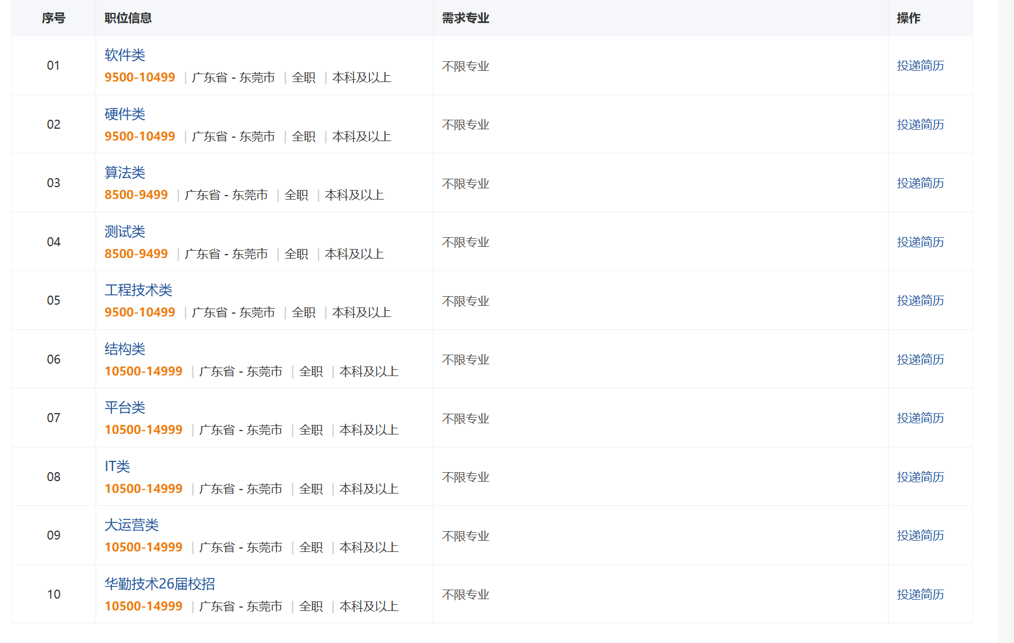Open the 大运营类 job posting
1014x643 pixels.
coord(132,525)
